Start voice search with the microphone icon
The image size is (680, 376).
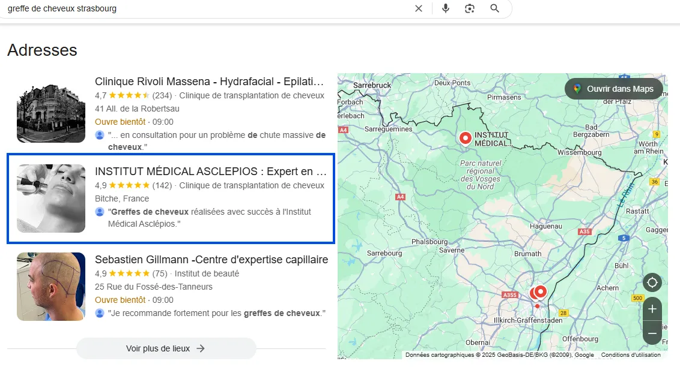[x=445, y=8]
